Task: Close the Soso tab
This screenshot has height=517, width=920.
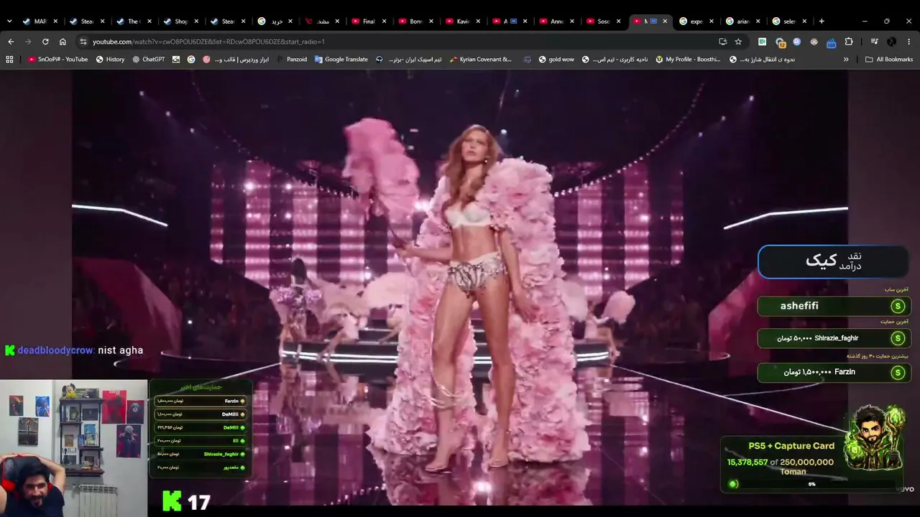Action: (618, 22)
